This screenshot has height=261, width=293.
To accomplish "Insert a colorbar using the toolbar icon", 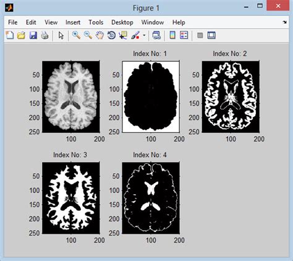I will pos(172,35).
